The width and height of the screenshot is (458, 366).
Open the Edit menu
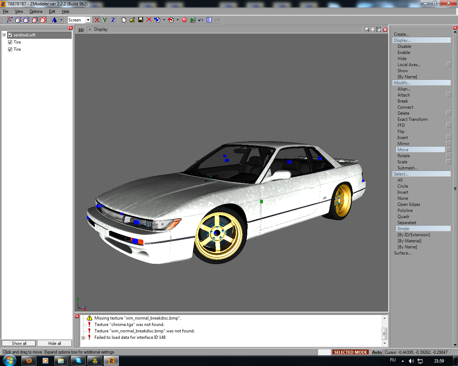click(x=52, y=11)
